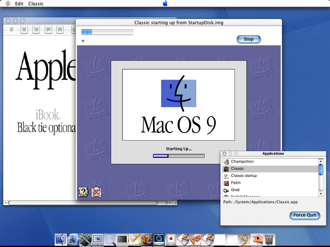Click the "iBook." text in the document
Screen dimensions: 330x247
click(x=48, y=115)
